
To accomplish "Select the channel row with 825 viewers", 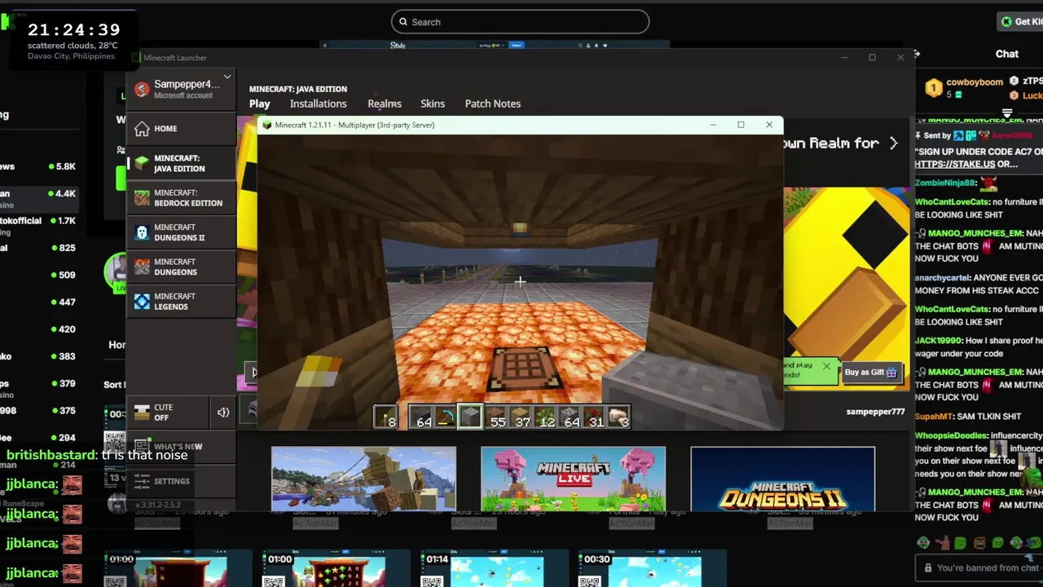I will 39,248.
